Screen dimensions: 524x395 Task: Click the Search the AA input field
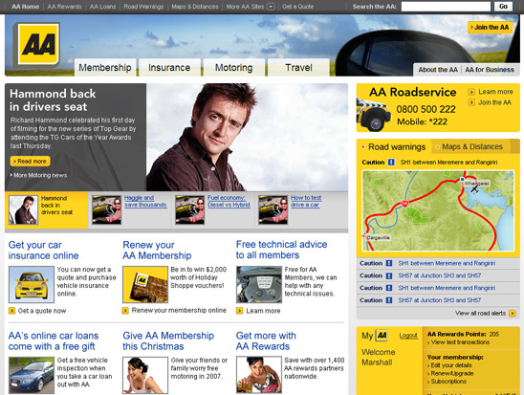click(446, 7)
